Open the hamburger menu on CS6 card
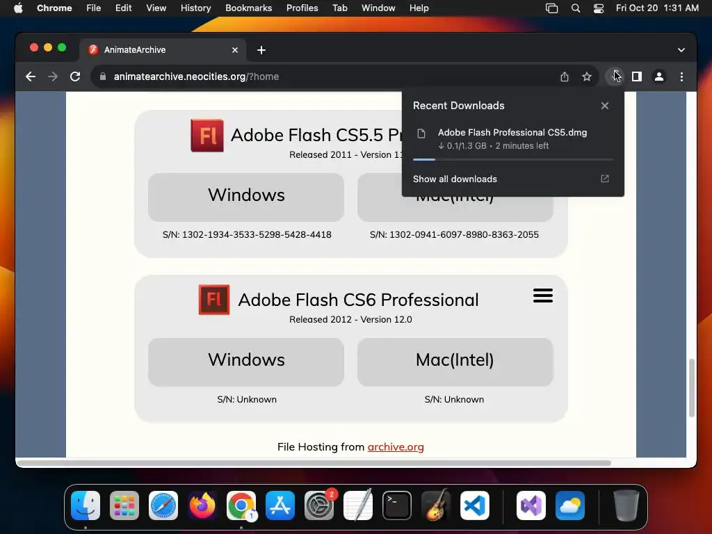 point(543,296)
